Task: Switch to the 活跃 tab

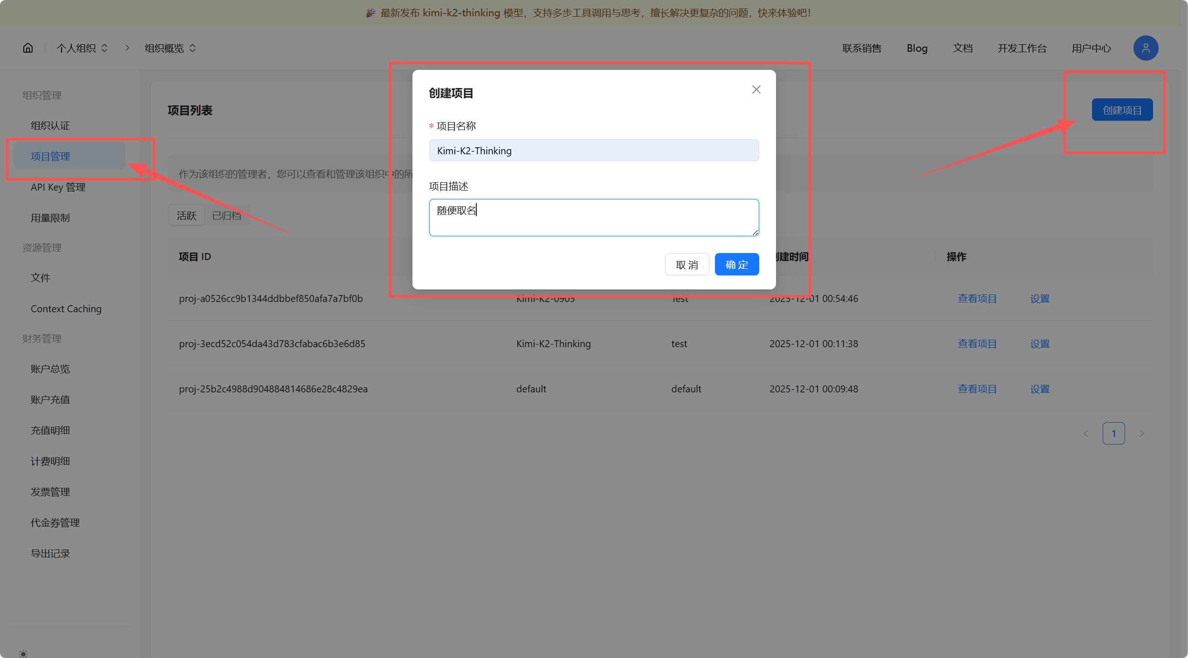Action: pos(186,215)
